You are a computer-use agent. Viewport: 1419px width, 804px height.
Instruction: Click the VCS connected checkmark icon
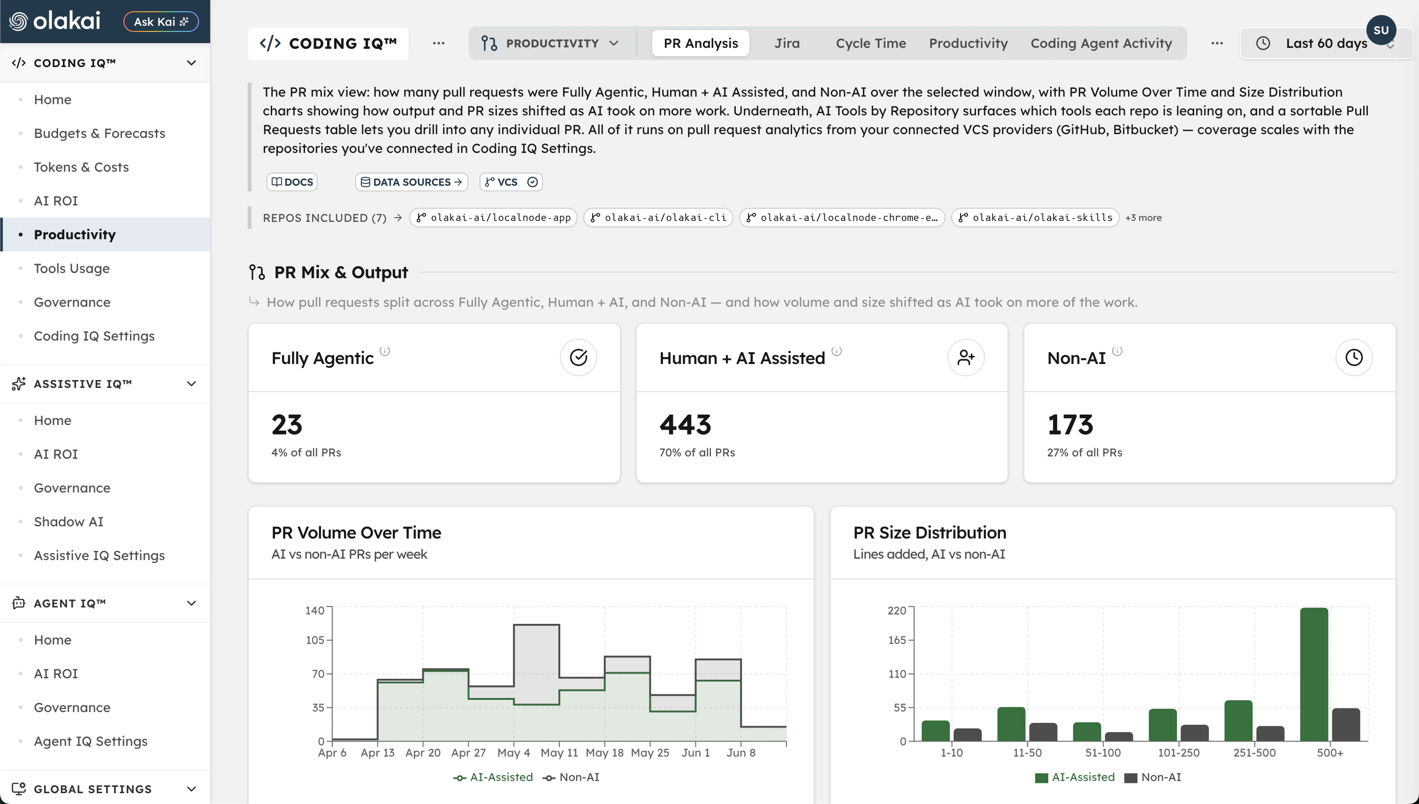533,182
